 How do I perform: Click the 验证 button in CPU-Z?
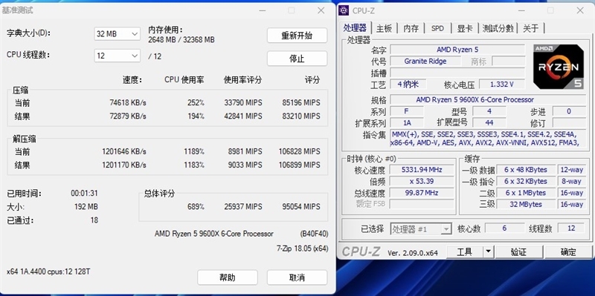(518, 251)
